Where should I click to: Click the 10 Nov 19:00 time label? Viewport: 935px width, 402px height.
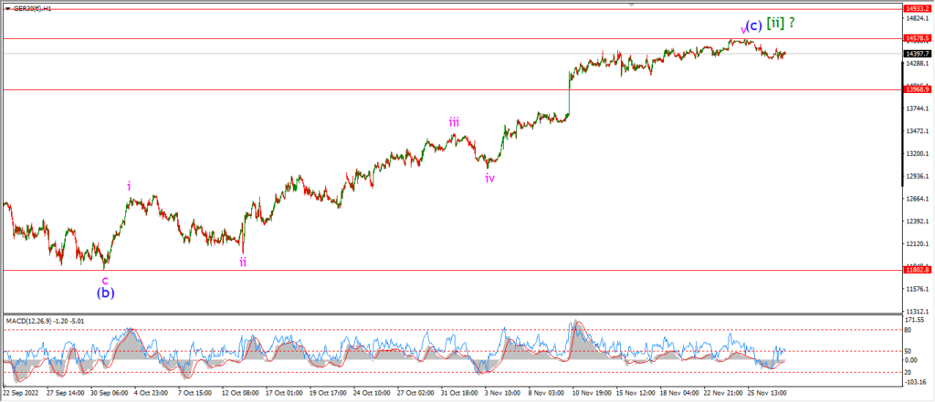tap(587, 393)
